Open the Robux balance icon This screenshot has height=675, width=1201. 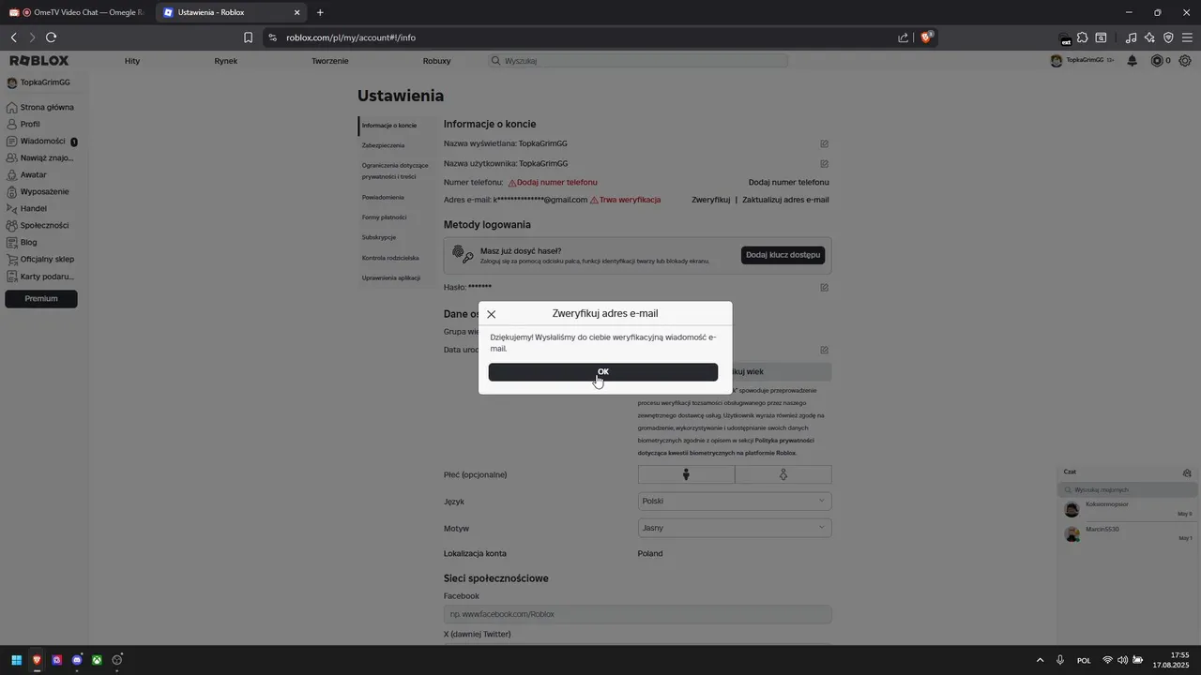pyautogui.click(x=1157, y=61)
